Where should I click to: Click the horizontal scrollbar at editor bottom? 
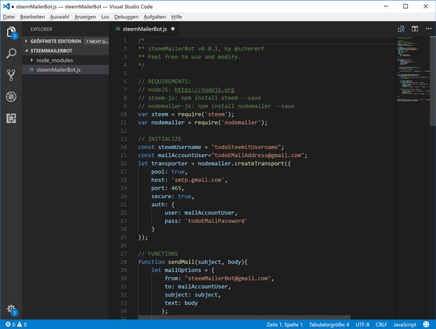coord(244,317)
